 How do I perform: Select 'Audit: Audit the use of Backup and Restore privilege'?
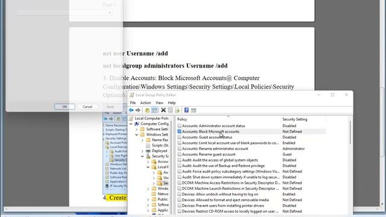(223, 166)
